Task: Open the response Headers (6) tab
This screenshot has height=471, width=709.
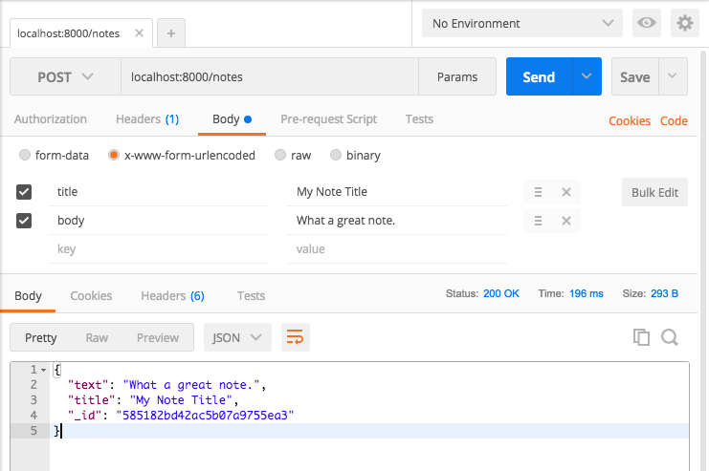Action: tap(172, 296)
